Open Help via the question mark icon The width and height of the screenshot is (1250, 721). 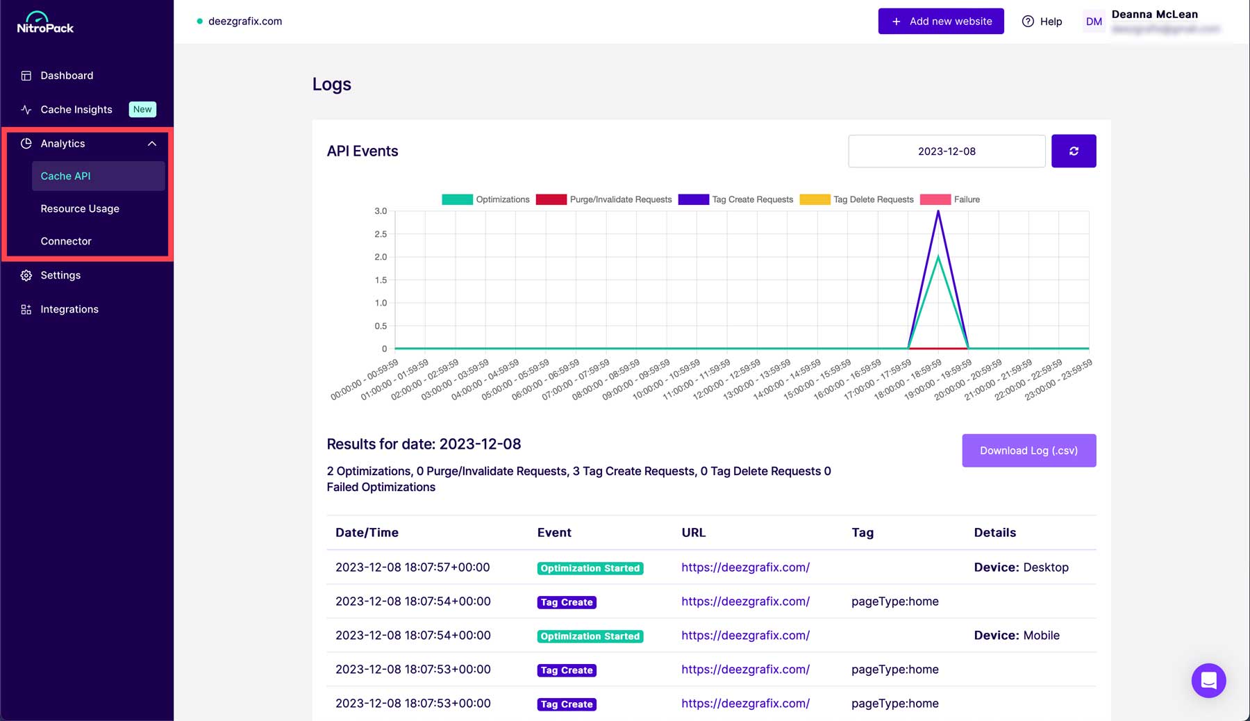[1028, 22]
